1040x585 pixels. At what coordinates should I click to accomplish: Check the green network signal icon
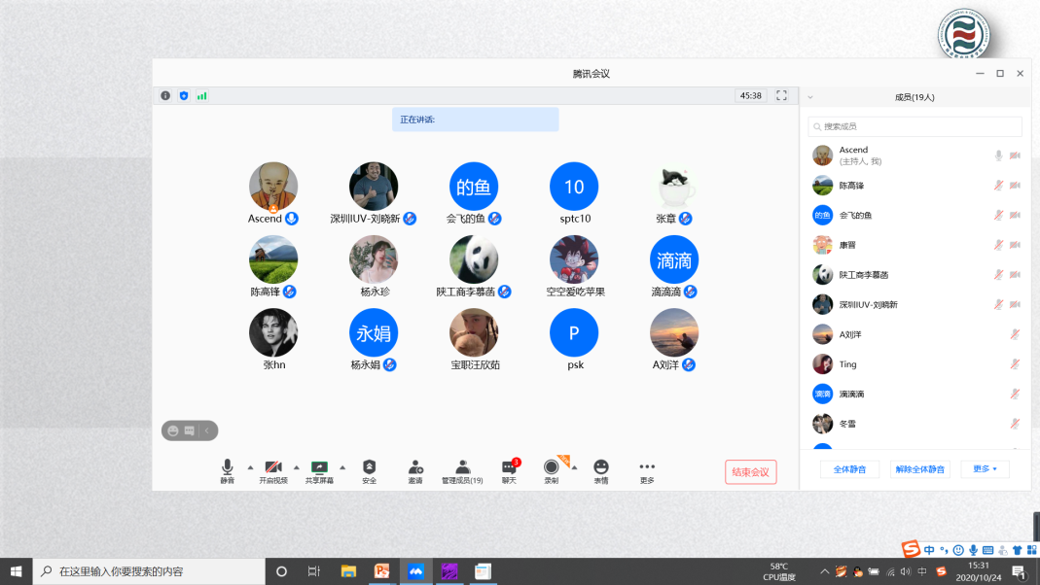pyautogui.click(x=201, y=96)
